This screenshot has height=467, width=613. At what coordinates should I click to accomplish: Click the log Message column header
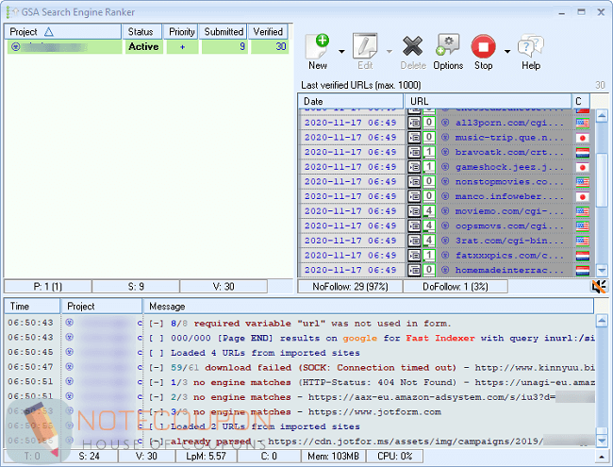click(x=368, y=307)
